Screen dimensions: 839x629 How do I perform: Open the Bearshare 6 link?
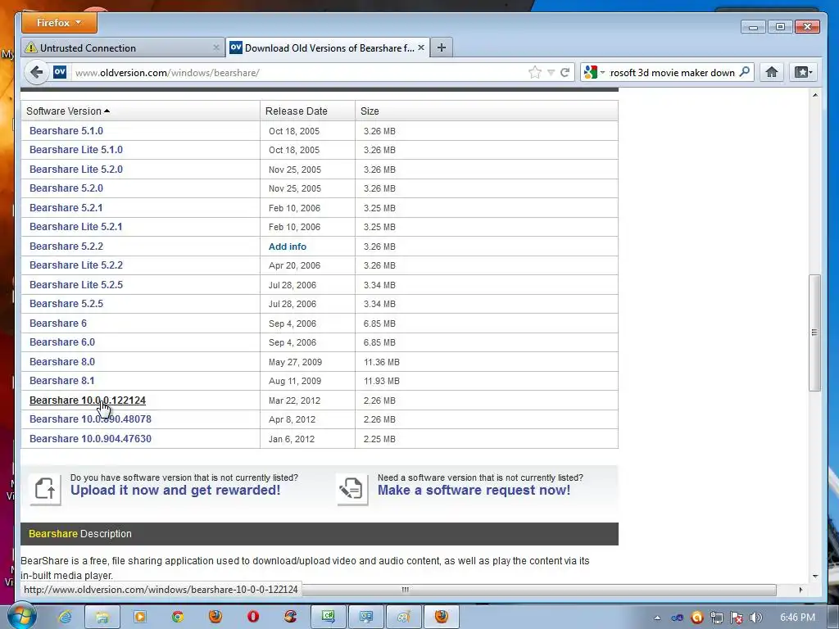[x=58, y=324]
